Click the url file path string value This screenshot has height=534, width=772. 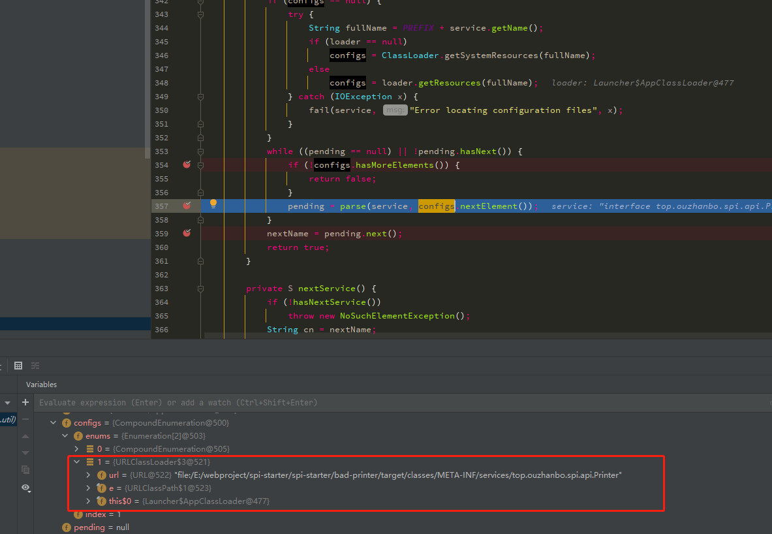tap(398, 475)
